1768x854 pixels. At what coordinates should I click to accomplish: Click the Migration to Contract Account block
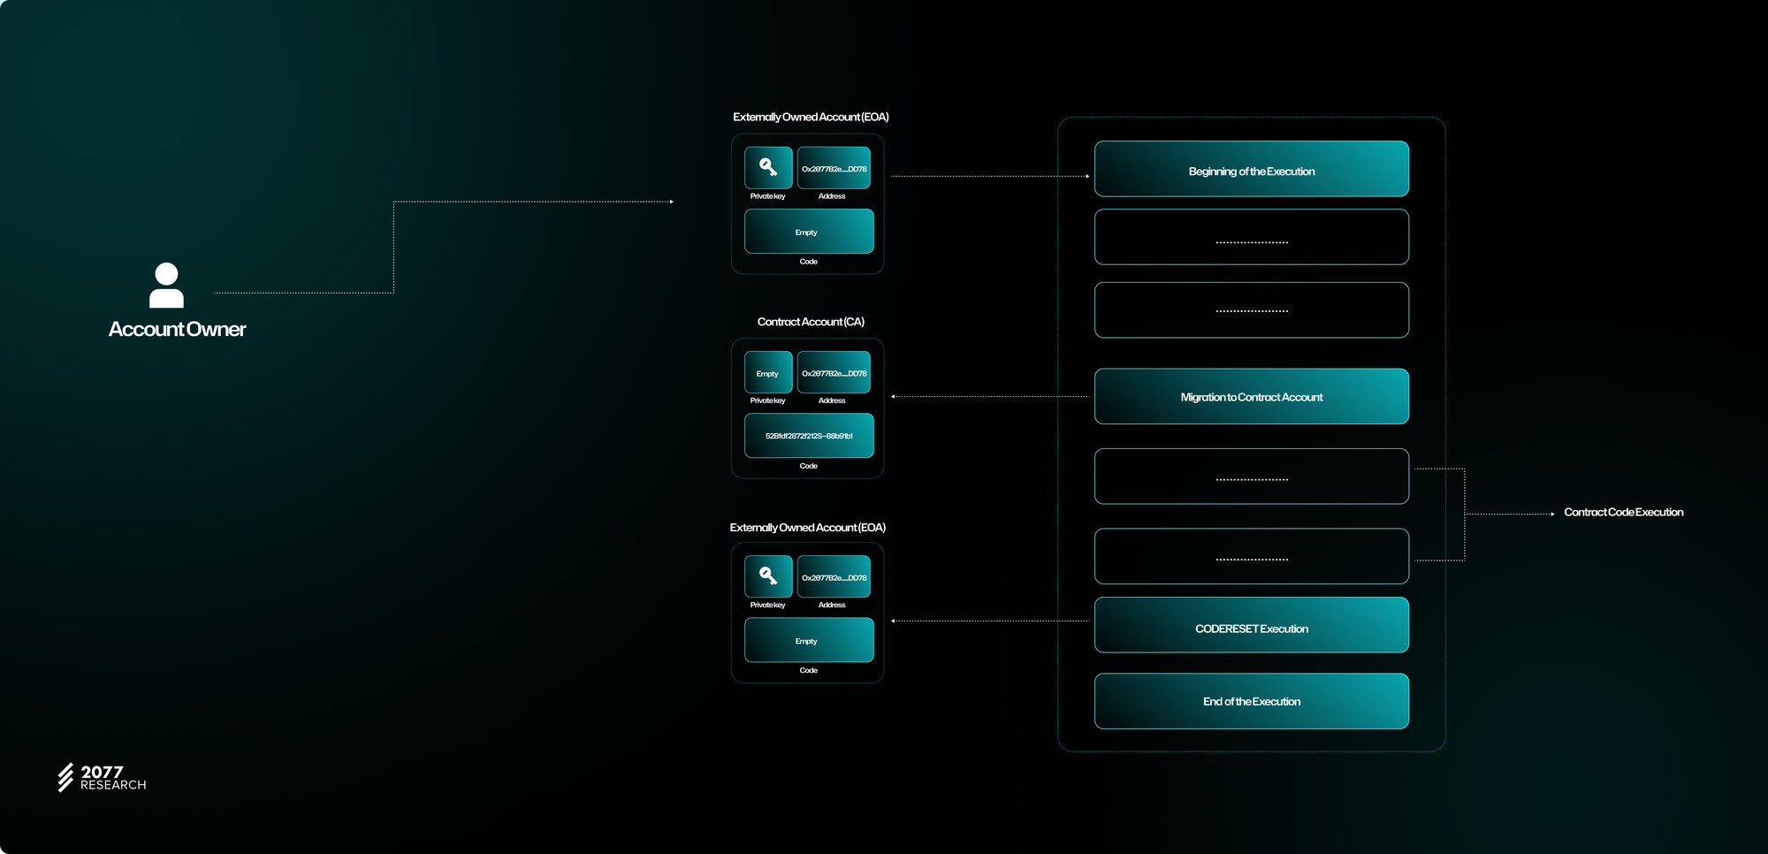[x=1251, y=396]
